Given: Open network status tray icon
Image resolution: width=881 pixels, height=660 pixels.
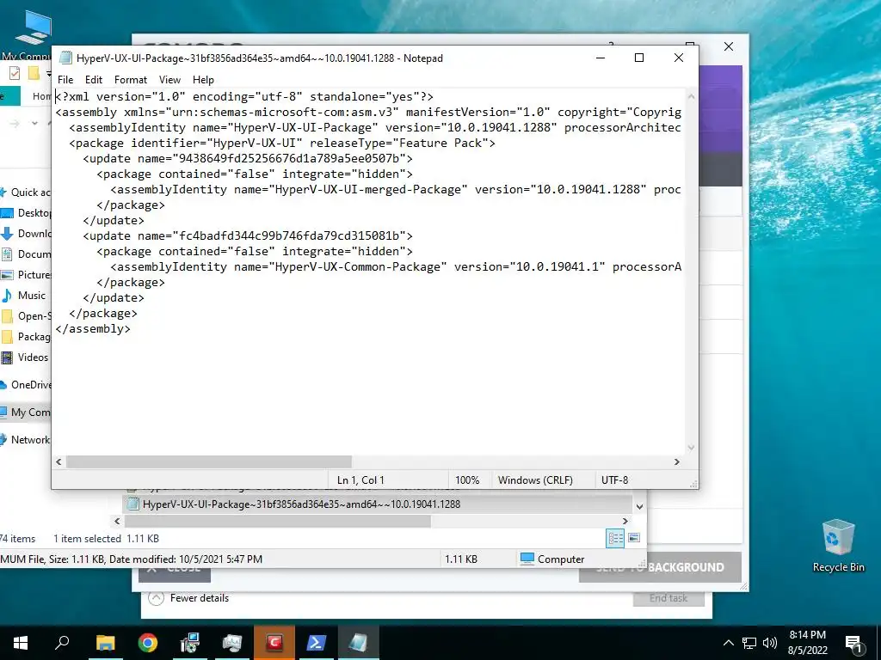Looking at the screenshot, I should pyautogui.click(x=749, y=643).
